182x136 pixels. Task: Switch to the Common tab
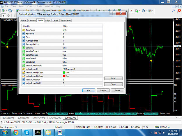pyautogui.click(x=32, y=21)
